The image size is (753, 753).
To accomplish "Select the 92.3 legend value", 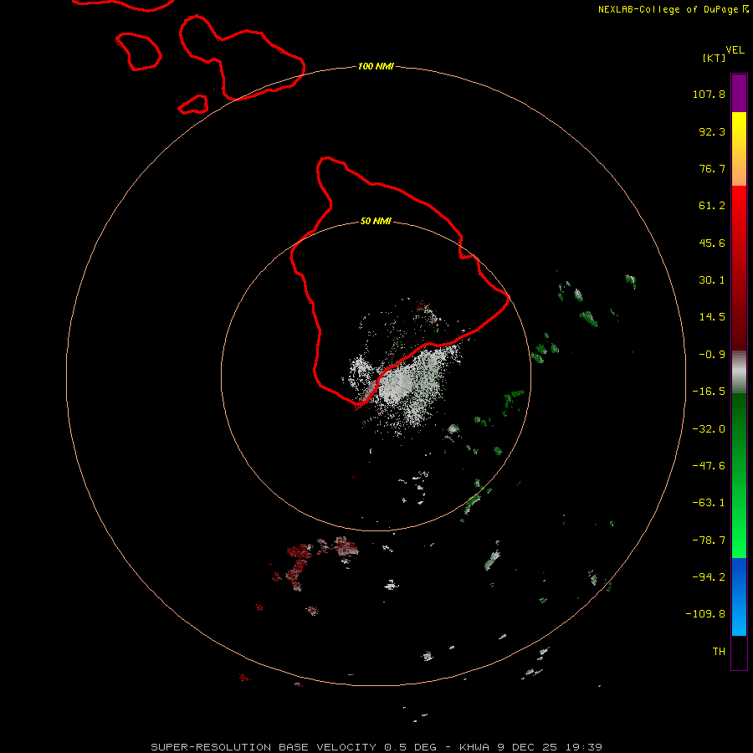I will [x=712, y=131].
